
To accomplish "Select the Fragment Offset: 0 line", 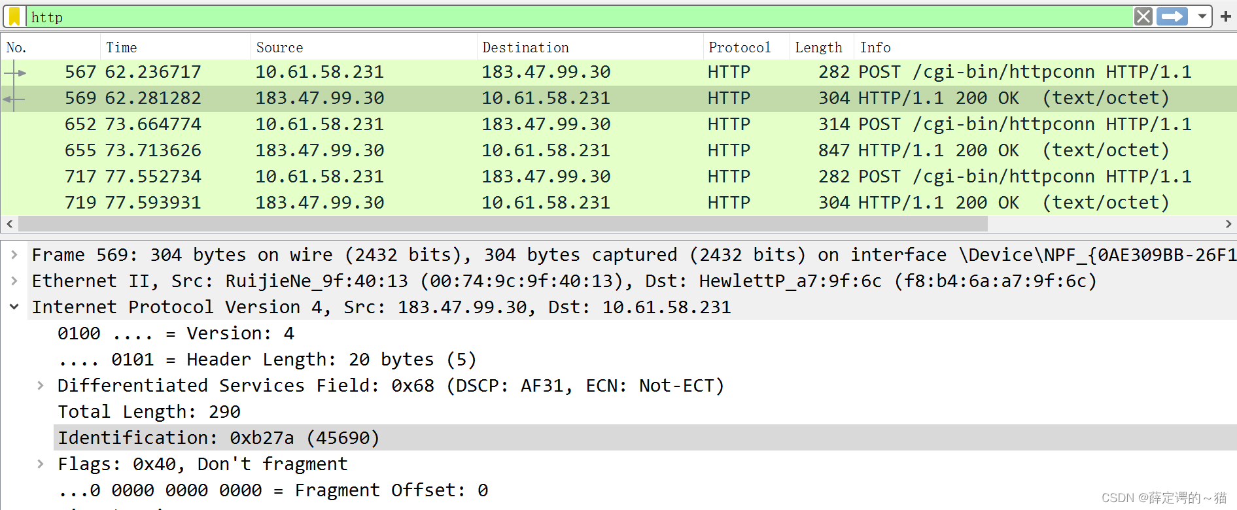I will coord(273,490).
